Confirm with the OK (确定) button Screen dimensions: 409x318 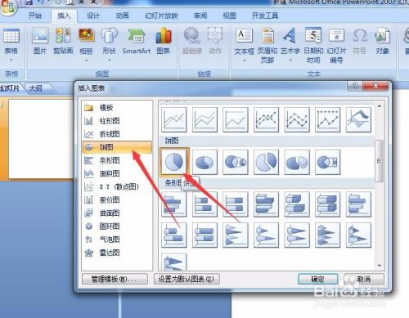(317, 279)
